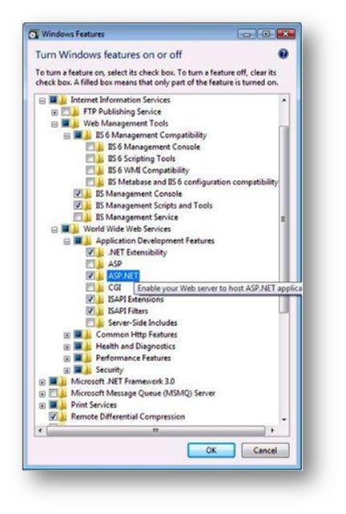
Task: Select the Common Http Features label
Action: pyautogui.click(x=136, y=335)
